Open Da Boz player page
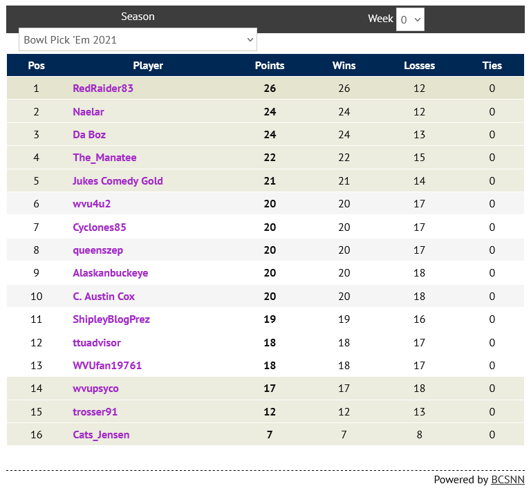Screen dimensions: 531x495 click(x=89, y=135)
